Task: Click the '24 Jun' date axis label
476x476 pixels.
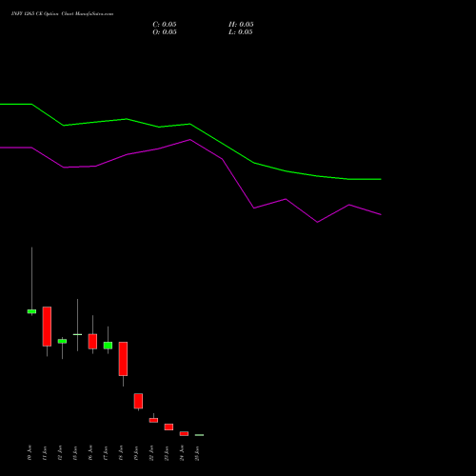Action: [182, 453]
